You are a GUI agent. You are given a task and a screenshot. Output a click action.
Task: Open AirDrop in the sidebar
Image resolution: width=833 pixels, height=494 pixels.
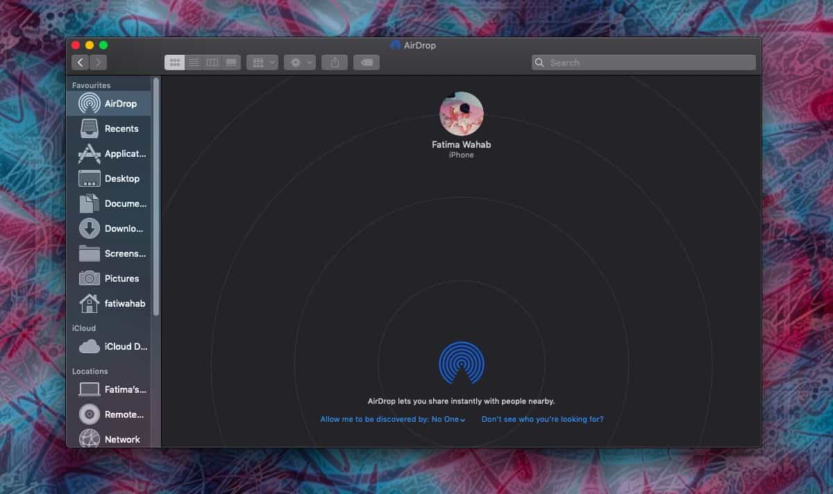pos(109,103)
